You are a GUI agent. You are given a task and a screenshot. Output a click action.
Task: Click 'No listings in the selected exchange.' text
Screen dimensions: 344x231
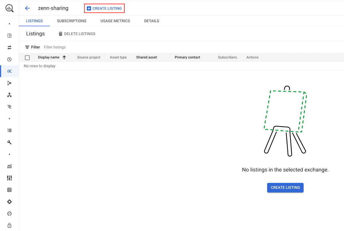[x=285, y=170]
